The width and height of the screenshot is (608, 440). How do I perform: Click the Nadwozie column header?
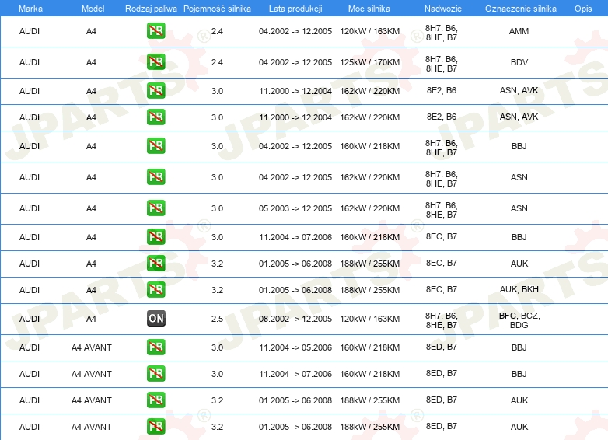441,9
